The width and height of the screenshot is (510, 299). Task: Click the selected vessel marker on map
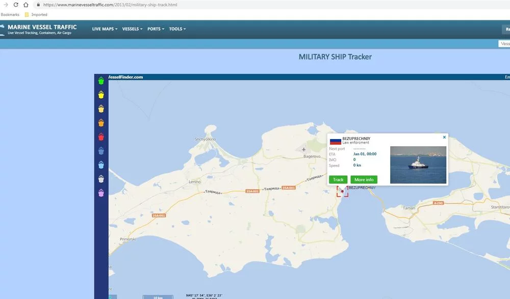tap(342, 191)
